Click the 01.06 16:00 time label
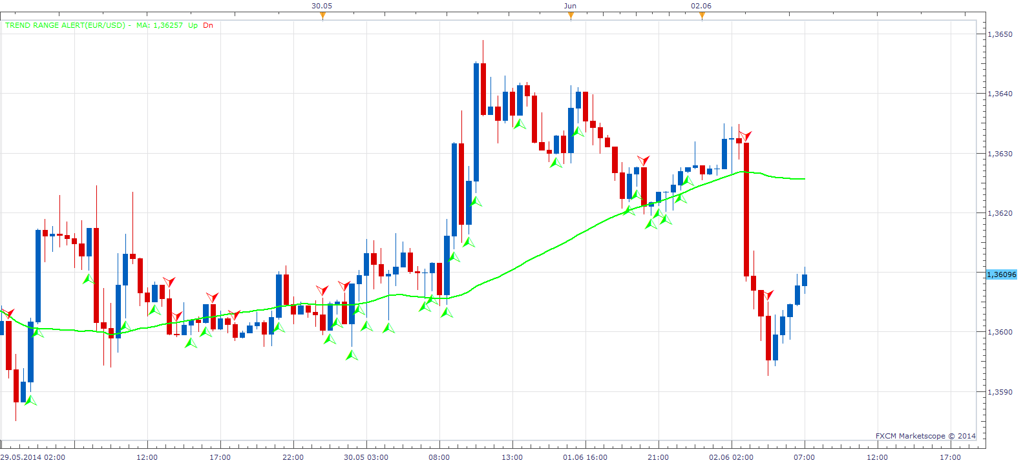 585,457
